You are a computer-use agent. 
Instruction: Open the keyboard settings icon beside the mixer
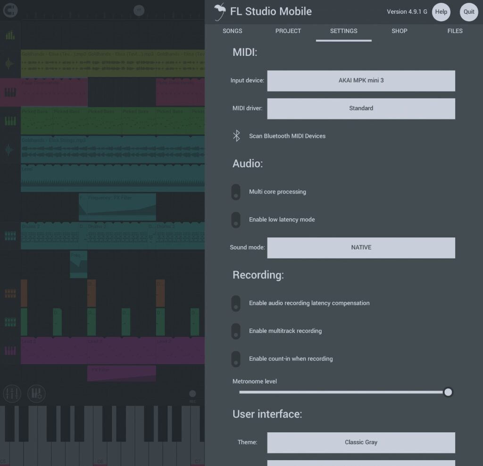coord(36,393)
